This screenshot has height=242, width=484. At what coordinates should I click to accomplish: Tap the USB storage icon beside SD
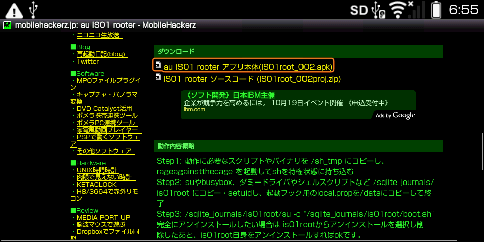(379, 10)
